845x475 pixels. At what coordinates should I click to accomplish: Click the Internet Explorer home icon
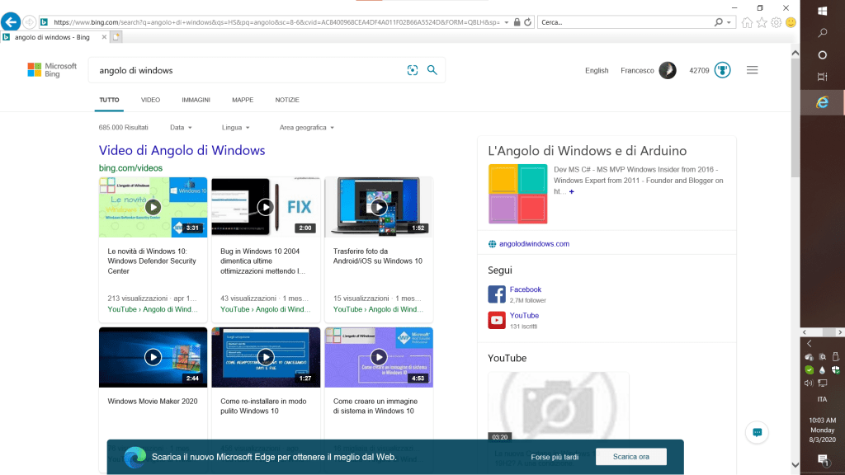tap(747, 22)
